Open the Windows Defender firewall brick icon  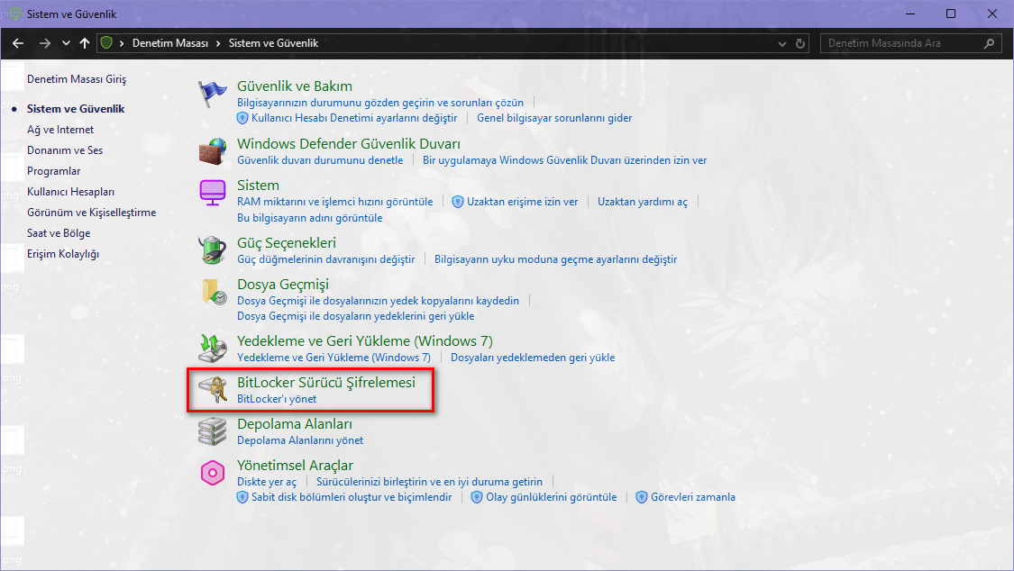(212, 151)
